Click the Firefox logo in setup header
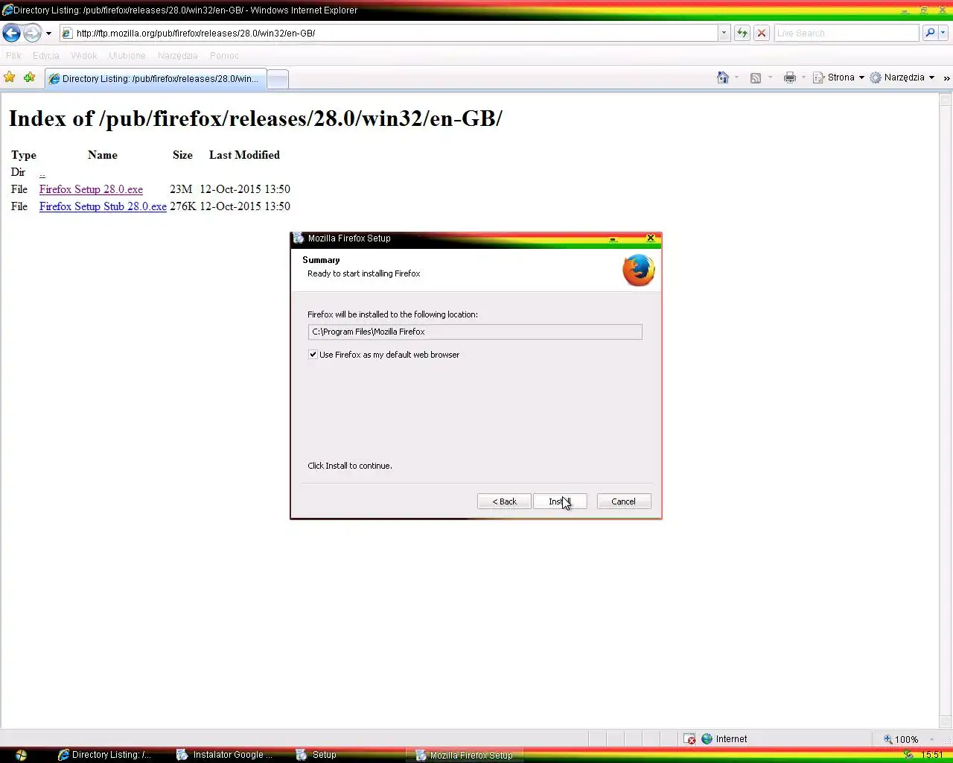This screenshot has width=953, height=763. [638, 270]
